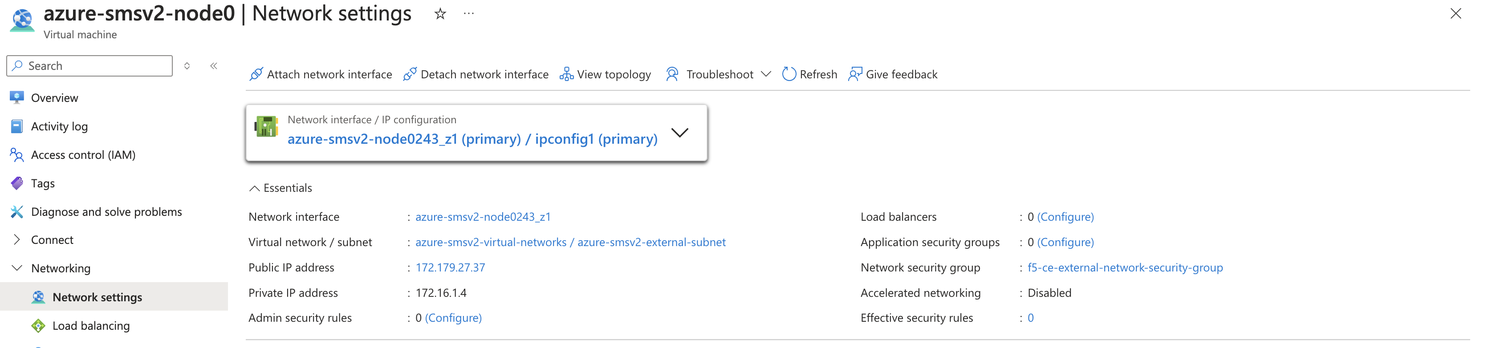
Task: Expand the Connect menu group
Action: 17,239
